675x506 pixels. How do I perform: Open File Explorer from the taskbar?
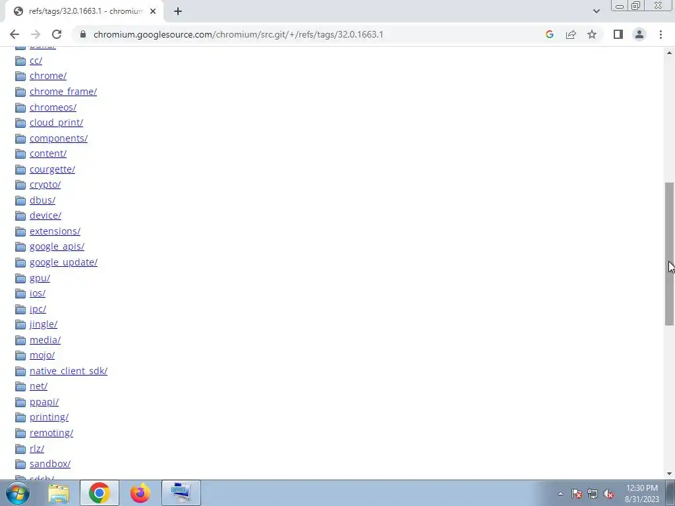pyautogui.click(x=59, y=493)
